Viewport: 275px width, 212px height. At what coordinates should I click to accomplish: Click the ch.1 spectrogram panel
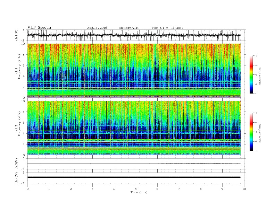[134, 71]
